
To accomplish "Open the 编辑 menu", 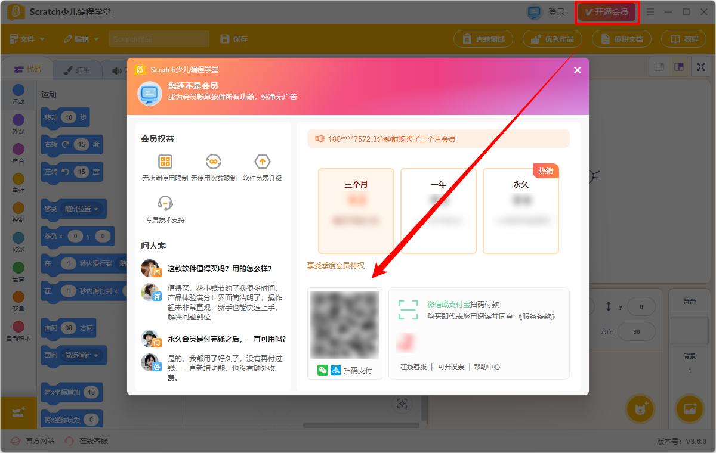I will click(x=82, y=39).
